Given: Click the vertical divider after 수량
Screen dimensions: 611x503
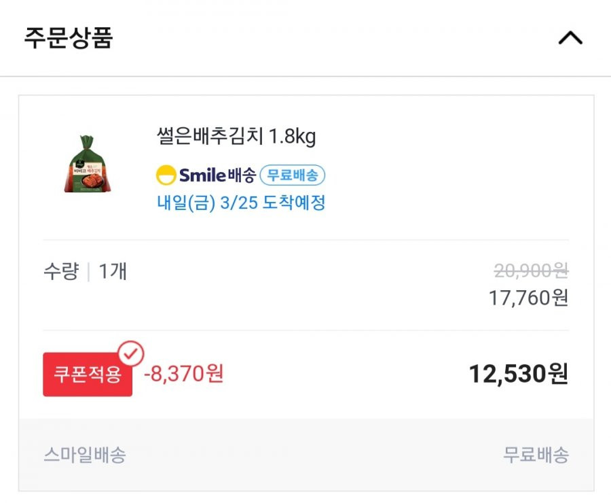Looking at the screenshot, I should click(x=89, y=272).
